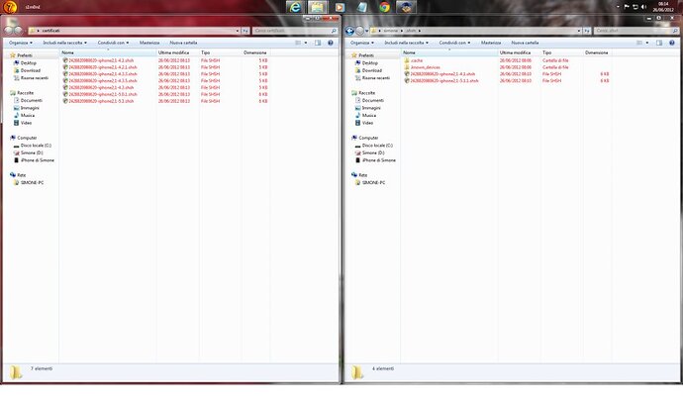This screenshot has height=407, width=683.
Task: Select the iphone2,1-5.1.1.shsh file in the right window
Action: coord(441,80)
